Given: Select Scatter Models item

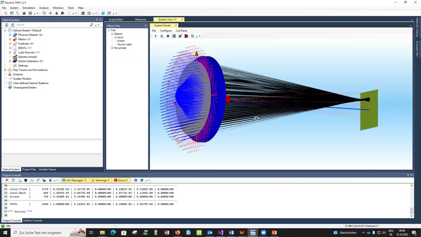Looking at the screenshot, I should coord(22,79).
